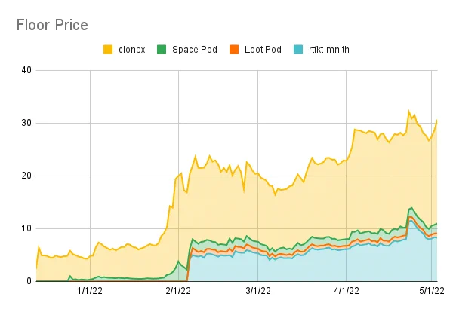Select the Loot Pod legend label

[x=263, y=50]
